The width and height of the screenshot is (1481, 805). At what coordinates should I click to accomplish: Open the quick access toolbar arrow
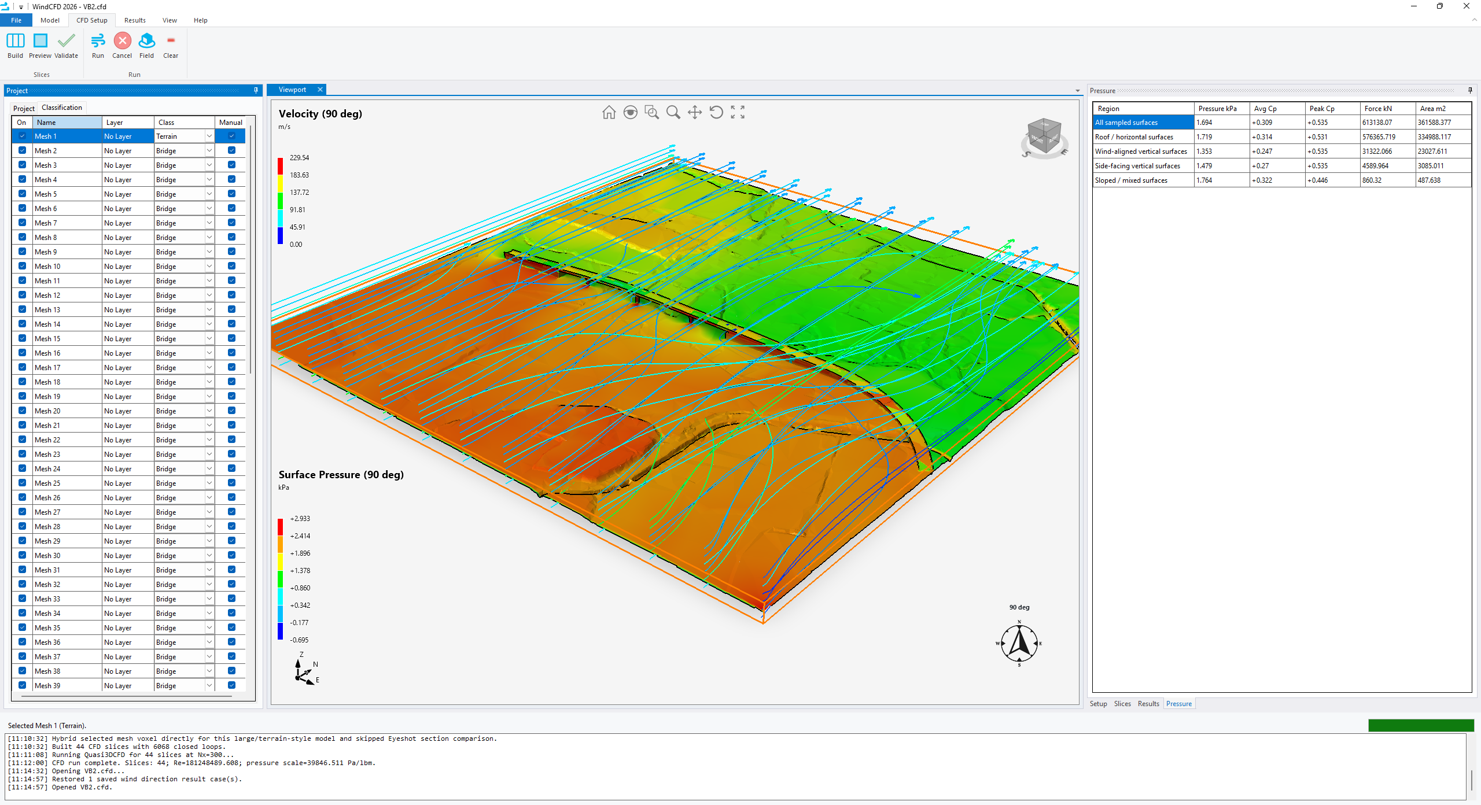coord(21,7)
